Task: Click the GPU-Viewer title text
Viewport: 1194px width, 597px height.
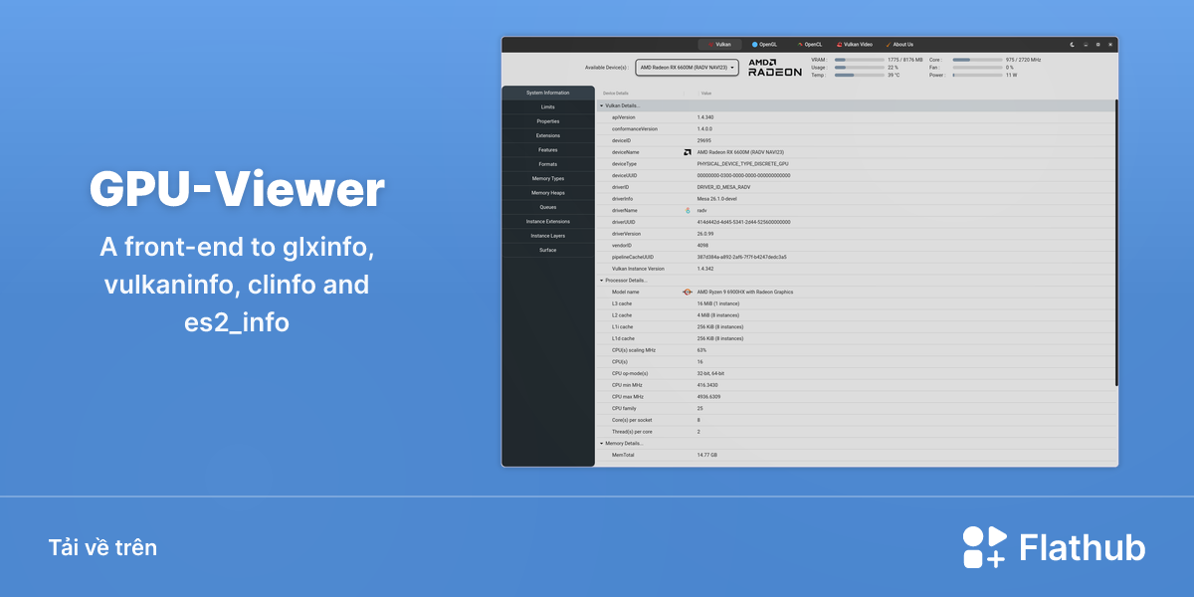Action: point(237,190)
